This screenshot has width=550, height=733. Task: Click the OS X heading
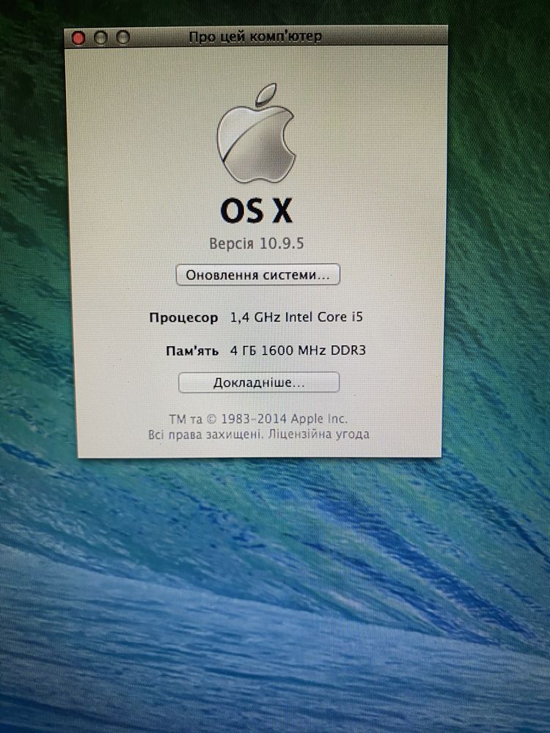256,211
